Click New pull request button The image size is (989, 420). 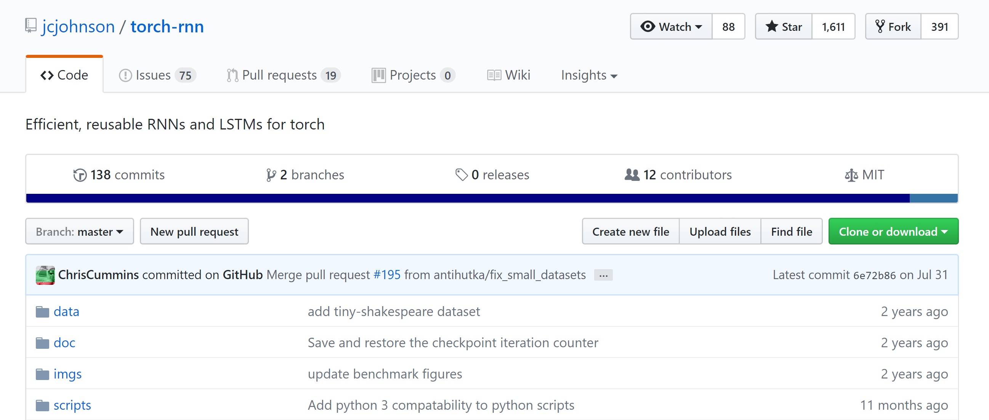pos(194,231)
